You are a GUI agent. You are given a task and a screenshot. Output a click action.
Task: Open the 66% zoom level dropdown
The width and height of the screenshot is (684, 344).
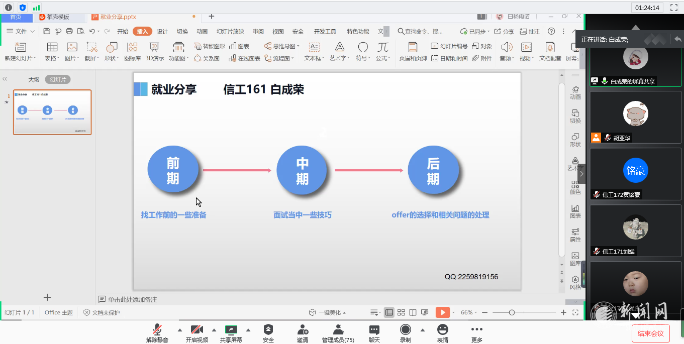coord(469,312)
